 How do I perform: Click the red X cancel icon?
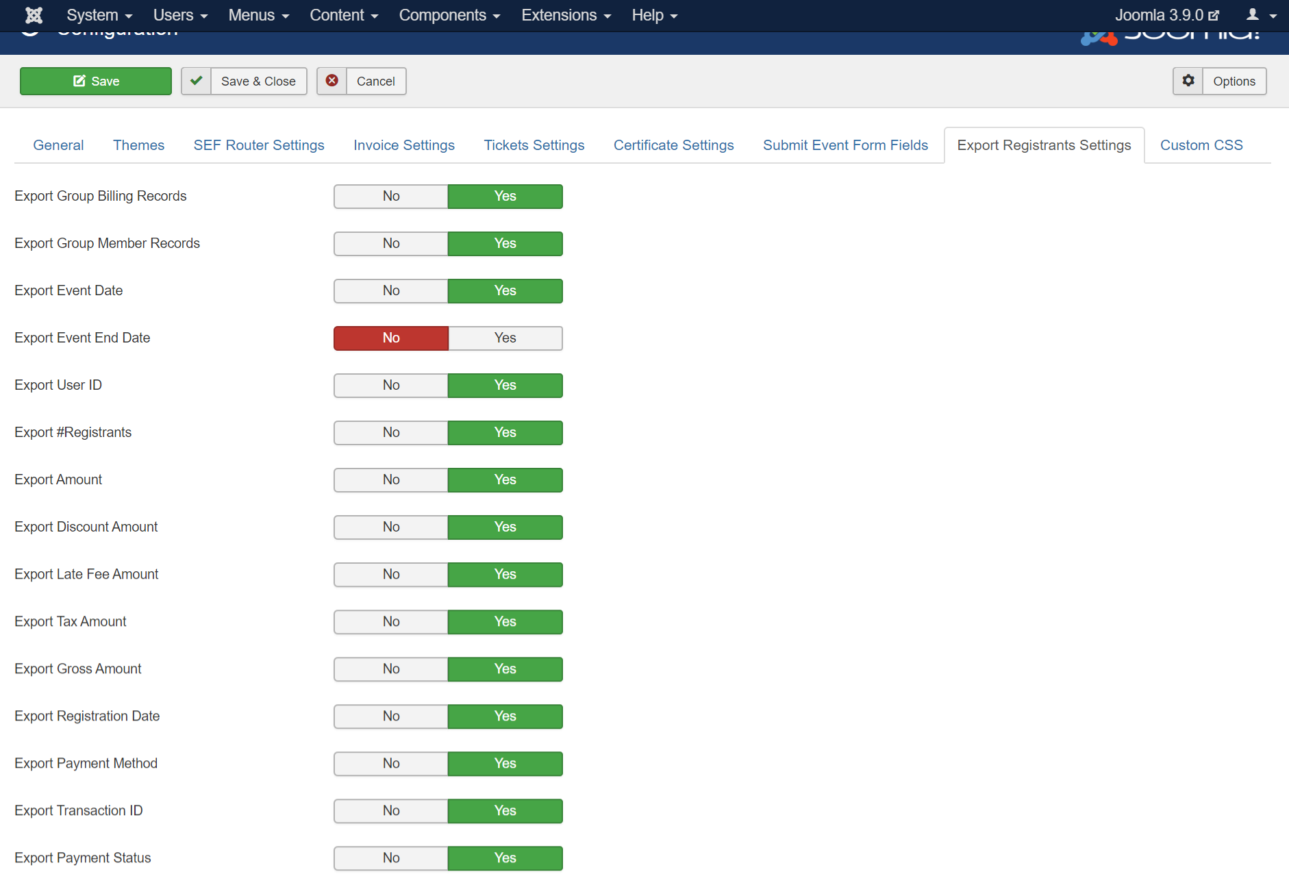coord(331,81)
